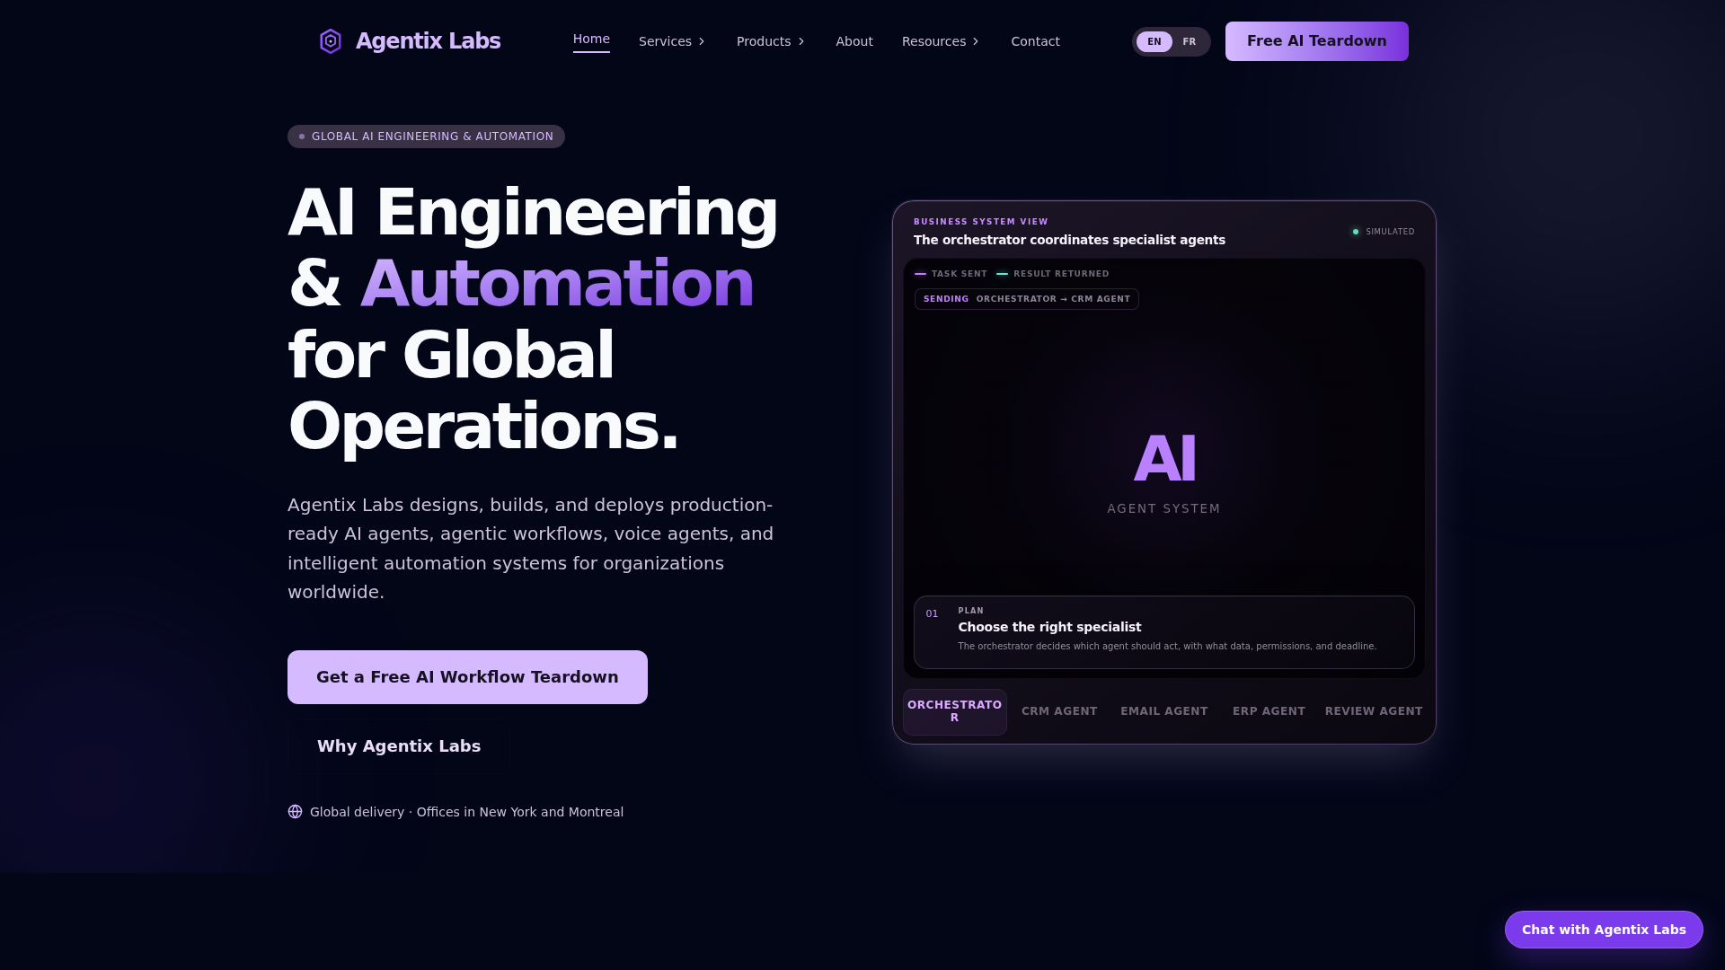
Task: Select the Orchestrator tab
Action: point(955,711)
